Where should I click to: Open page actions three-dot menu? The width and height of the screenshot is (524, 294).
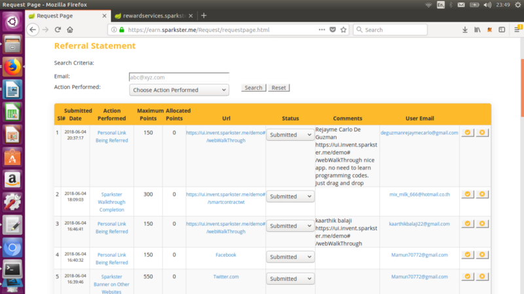[x=322, y=29]
